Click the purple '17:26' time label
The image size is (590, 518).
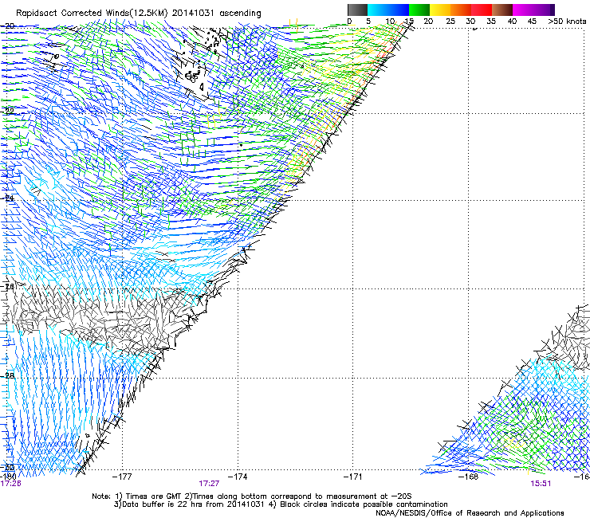pos(10,484)
